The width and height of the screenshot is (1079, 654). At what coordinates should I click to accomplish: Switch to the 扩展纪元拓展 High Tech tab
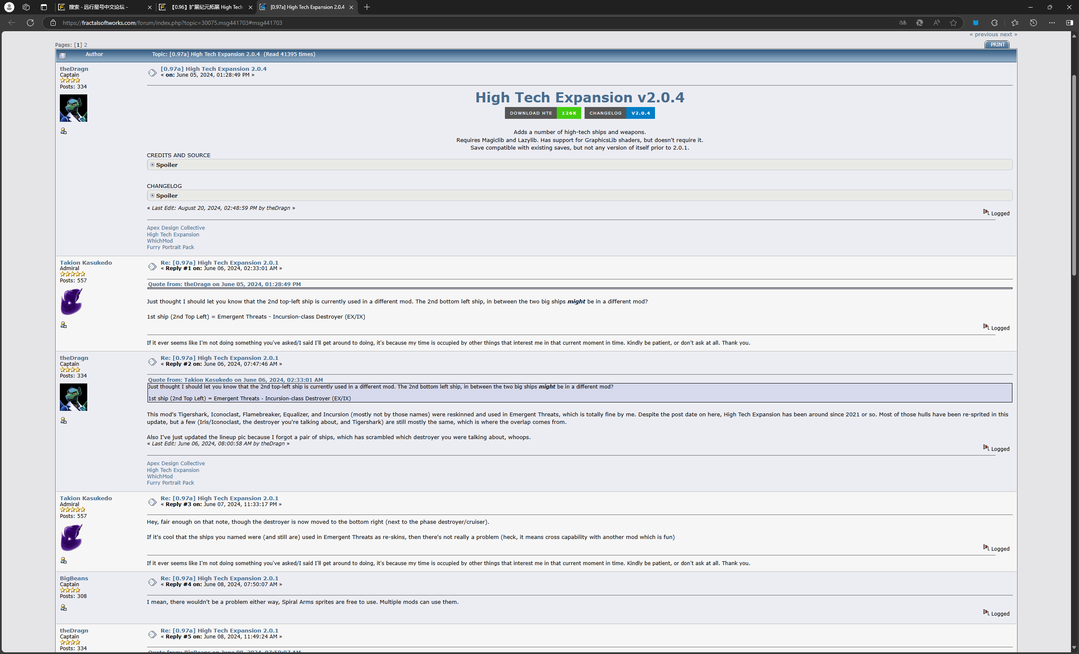point(206,7)
